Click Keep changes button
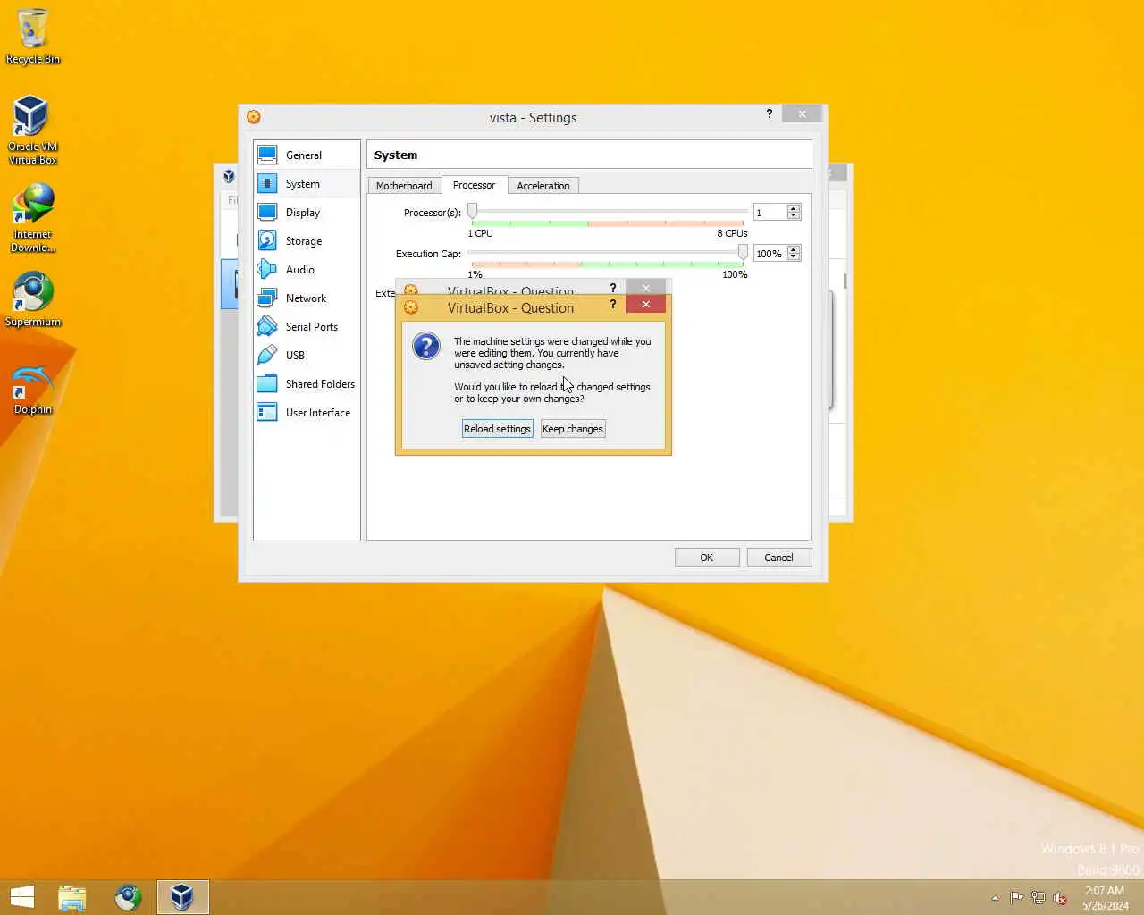Image resolution: width=1144 pixels, height=915 pixels. tap(573, 429)
